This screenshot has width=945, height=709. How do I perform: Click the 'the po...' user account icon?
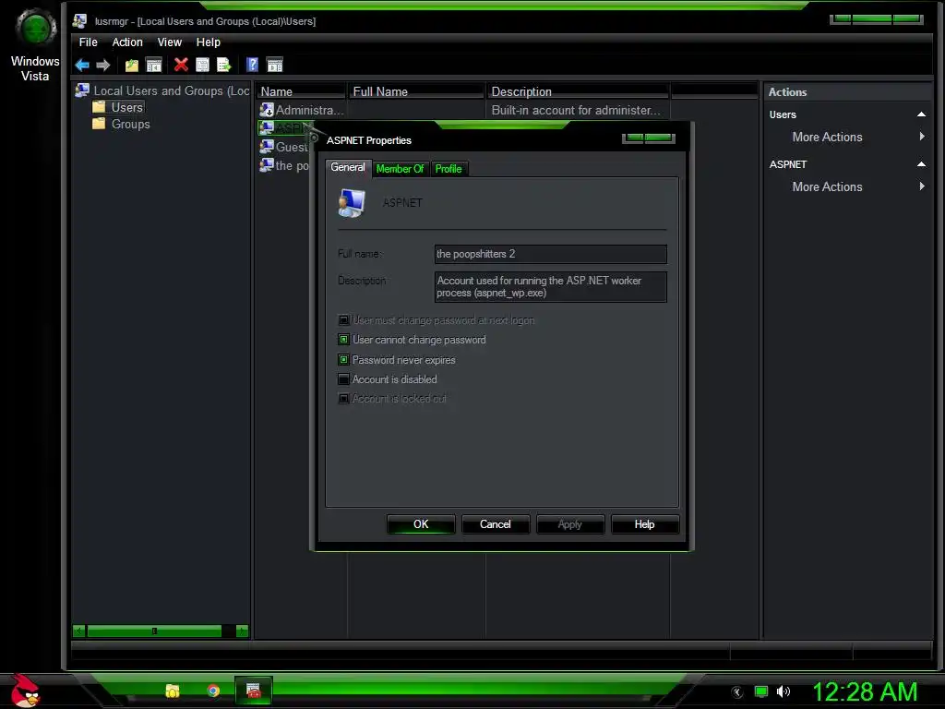267,165
